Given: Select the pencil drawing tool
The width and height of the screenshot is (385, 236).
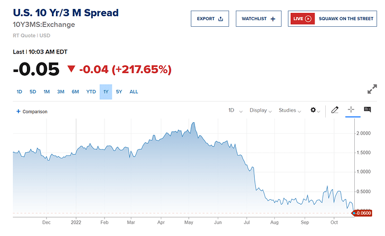Looking at the screenshot, I should [335, 110].
